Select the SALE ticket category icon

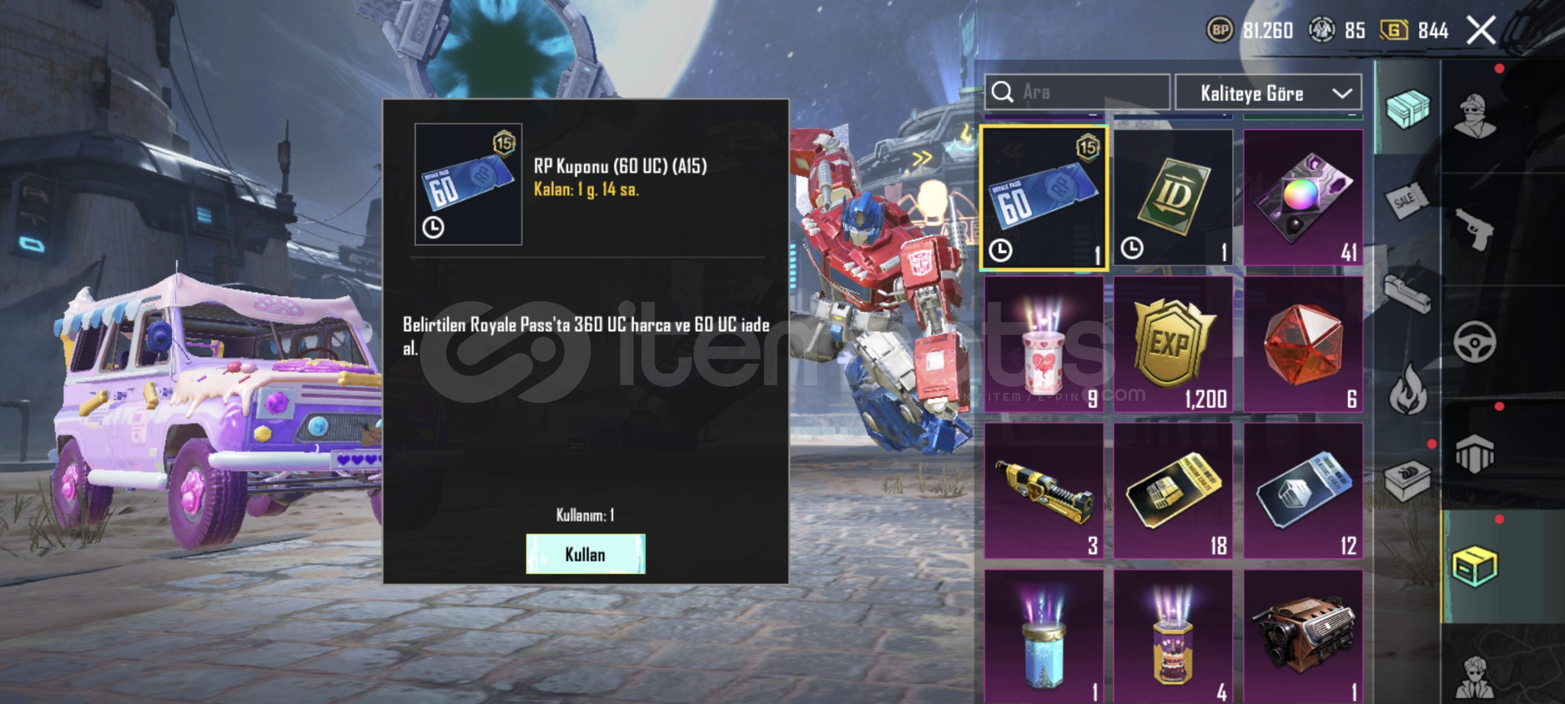(1407, 199)
